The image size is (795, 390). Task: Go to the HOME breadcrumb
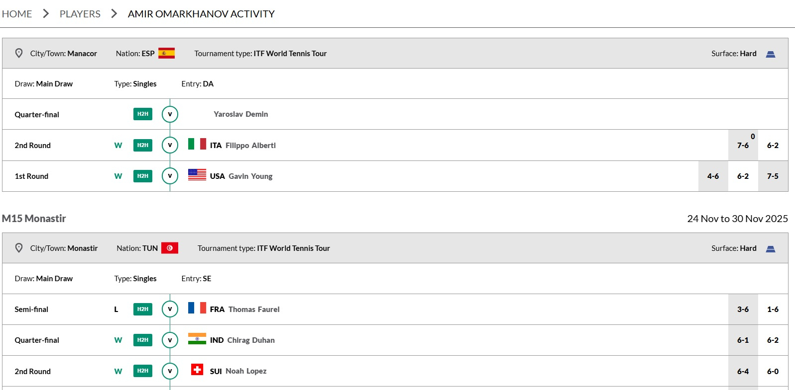pos(17,14)
